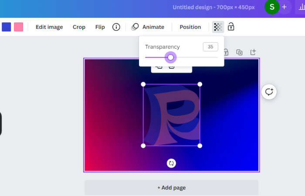Open the blue color swatch

[x=7, y=27]
